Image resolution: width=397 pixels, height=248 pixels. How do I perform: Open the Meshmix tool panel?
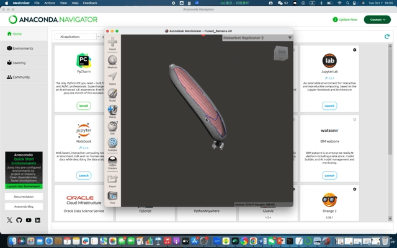coord(112,61)
